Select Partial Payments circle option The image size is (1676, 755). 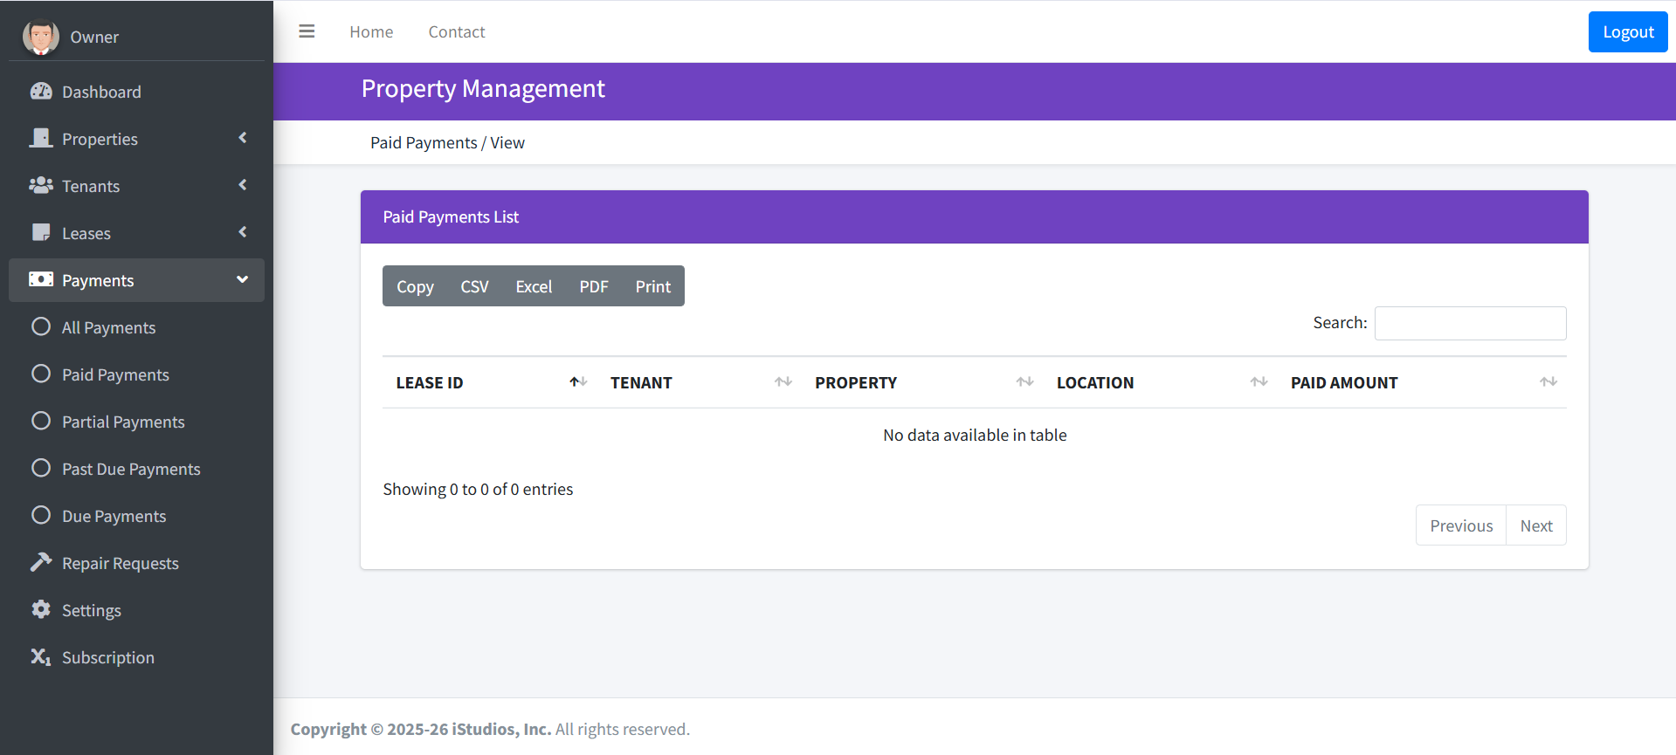(x=41, y=422)
